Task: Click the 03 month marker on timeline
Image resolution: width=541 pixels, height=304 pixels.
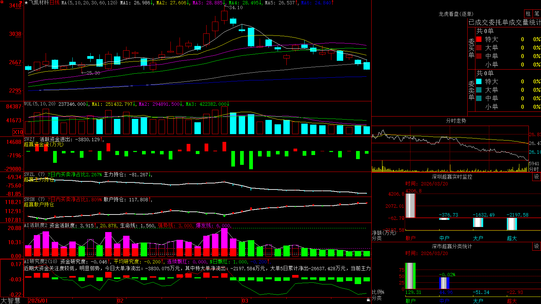Action: point(245,301)
